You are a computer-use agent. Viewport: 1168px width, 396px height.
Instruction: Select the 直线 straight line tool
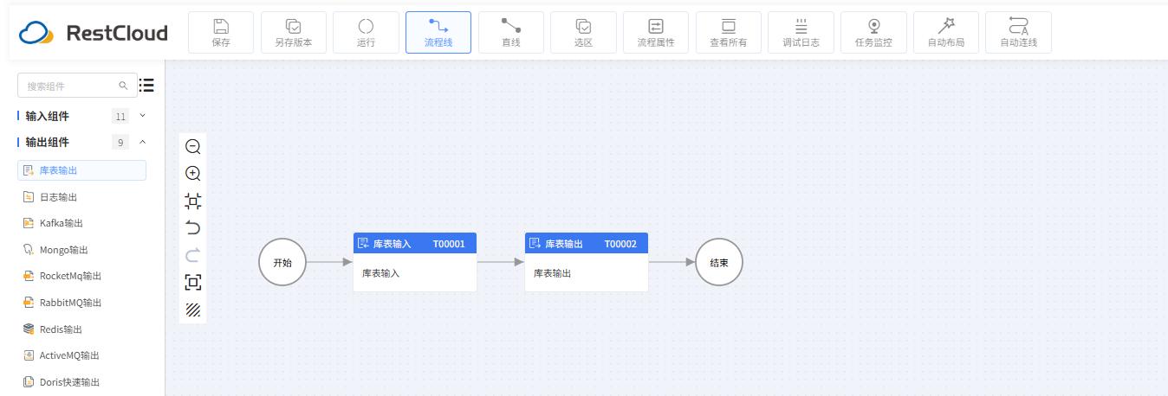click(x=511, y=33)
